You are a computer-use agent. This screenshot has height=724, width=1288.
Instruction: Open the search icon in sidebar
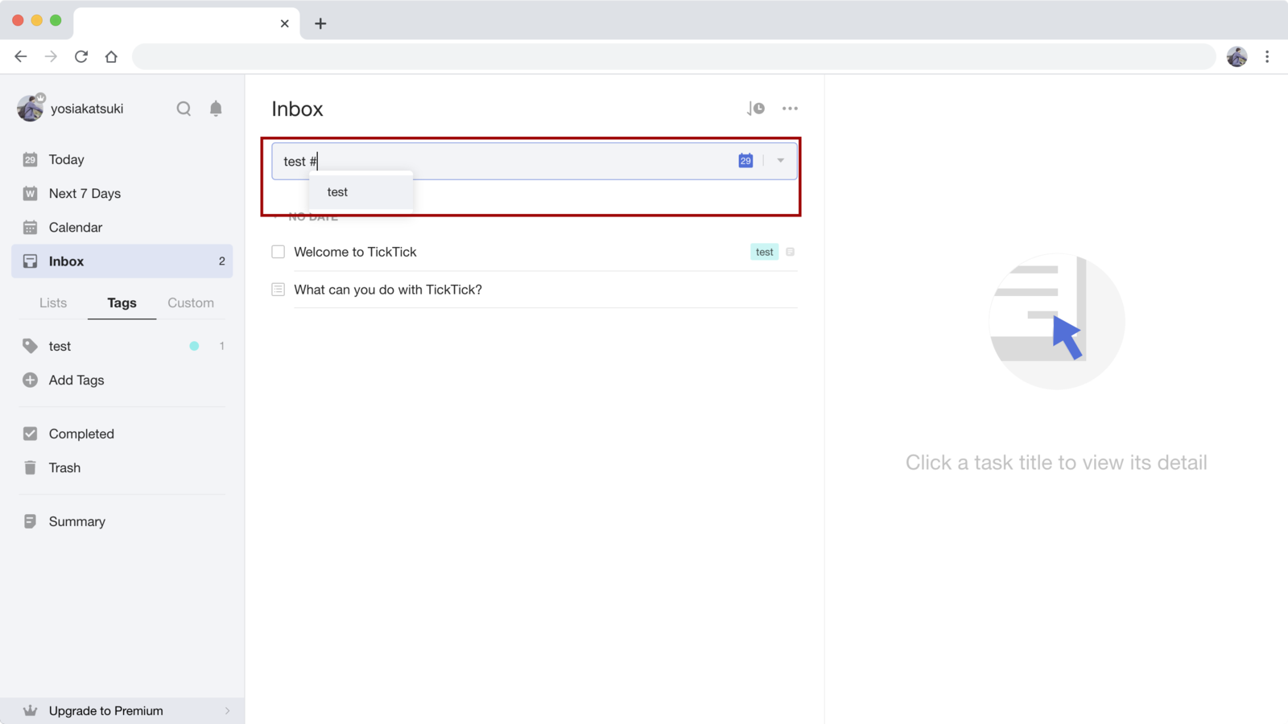coord(184,109)
